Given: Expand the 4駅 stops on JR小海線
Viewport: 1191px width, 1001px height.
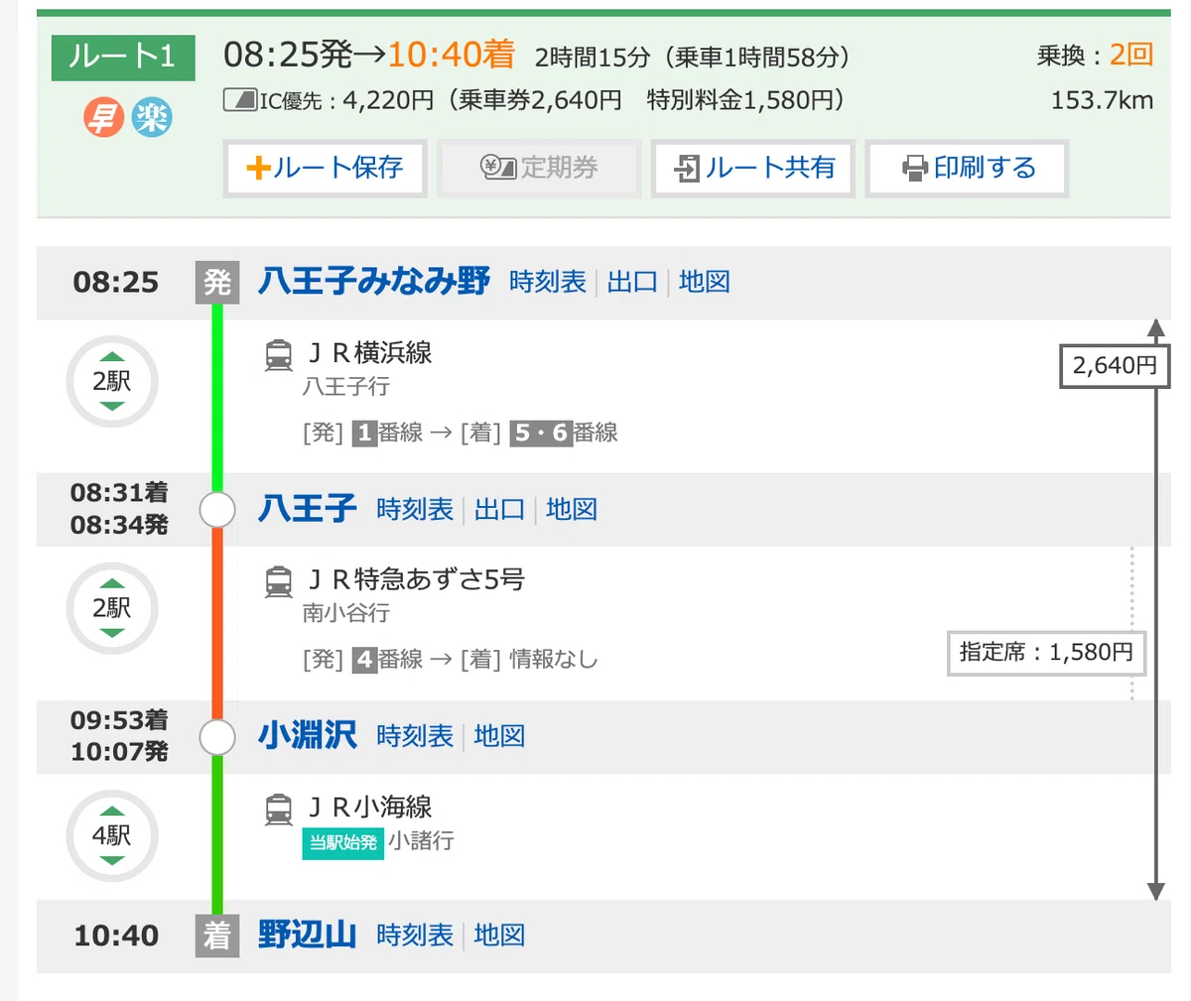Looking at the screenshot, I should coord(112,835).
